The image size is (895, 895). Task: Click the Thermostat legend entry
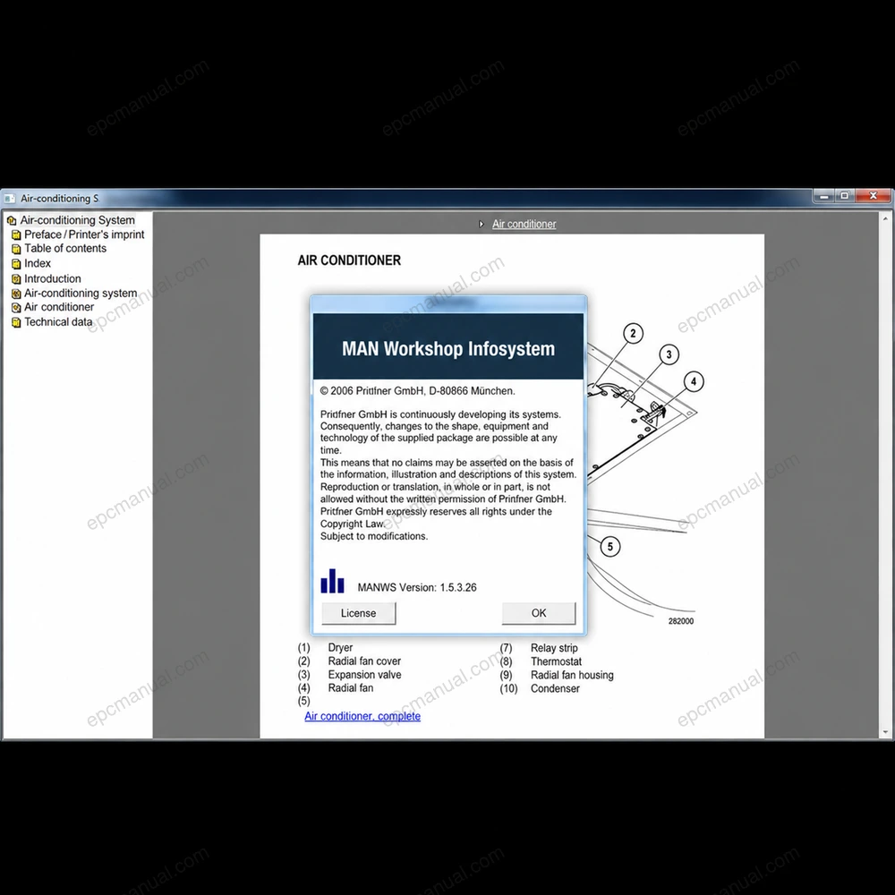[556, 661]
